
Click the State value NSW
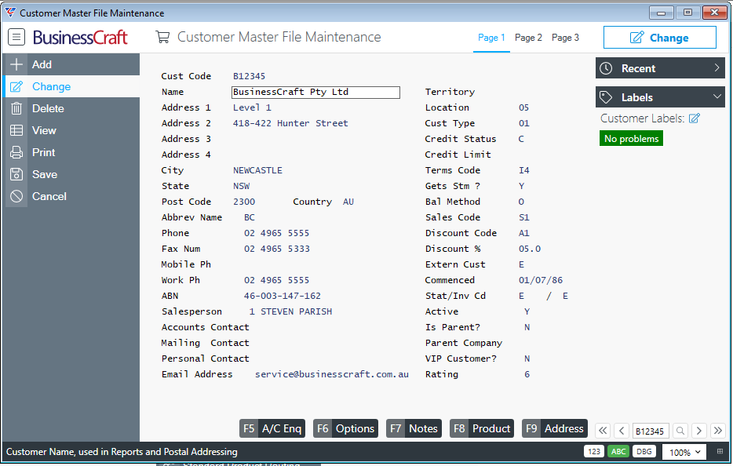241,186
